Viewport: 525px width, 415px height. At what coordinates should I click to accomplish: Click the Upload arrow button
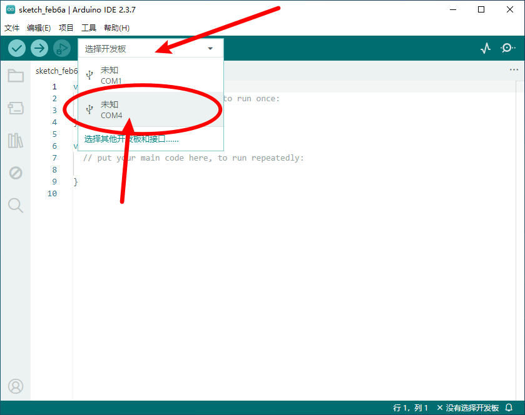[x=39, y=48]
